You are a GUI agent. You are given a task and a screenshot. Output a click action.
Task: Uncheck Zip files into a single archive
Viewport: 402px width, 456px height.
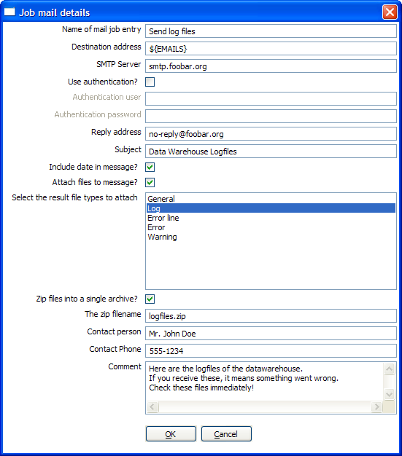150,299
